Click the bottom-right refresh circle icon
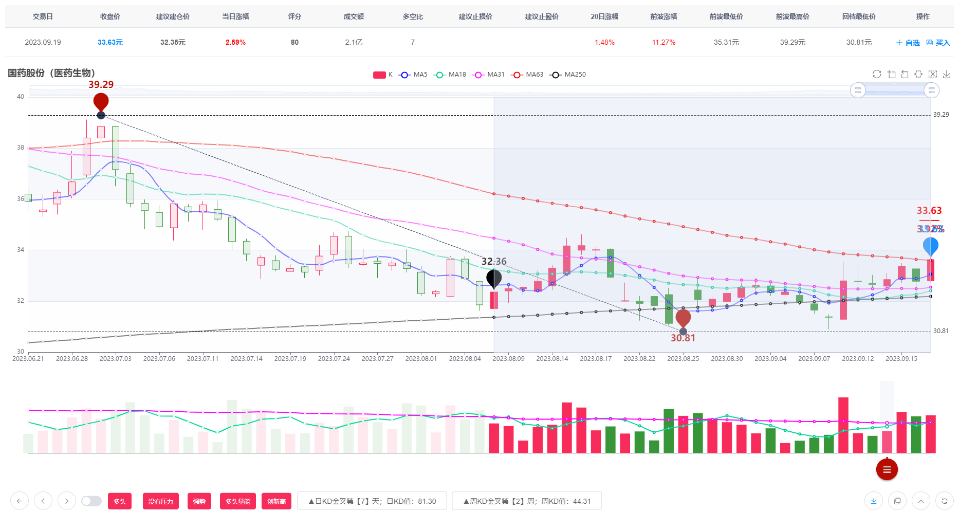The width and height of the screenshot is (959, 512). (x=945, y=501)
